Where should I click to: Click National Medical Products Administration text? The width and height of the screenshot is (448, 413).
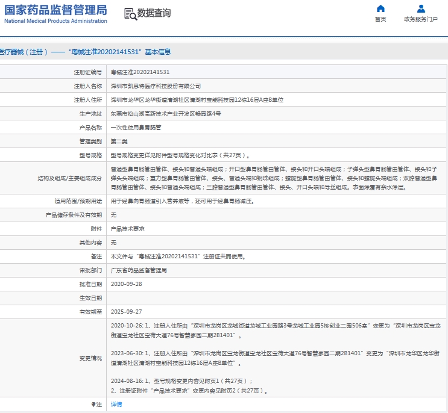tap(55, 21)
